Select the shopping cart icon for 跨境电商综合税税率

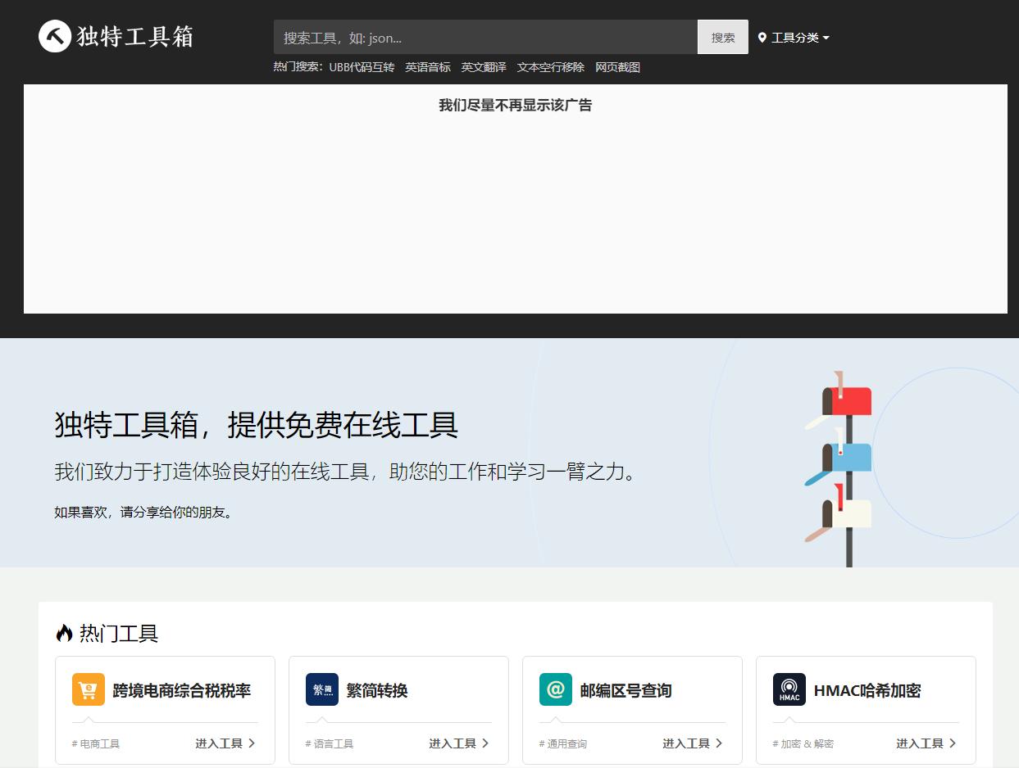pyautogui.click(x=89, y=689)
